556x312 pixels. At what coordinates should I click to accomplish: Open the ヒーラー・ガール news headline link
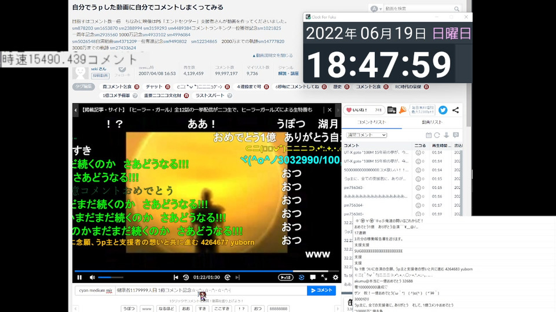coord(197,110)
